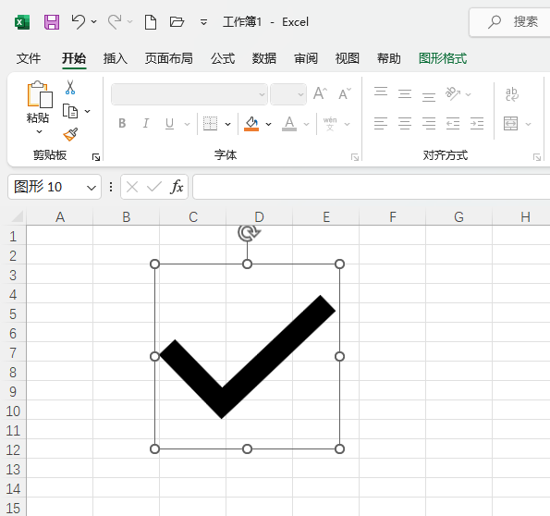Expand the copy options arrow

(x=87, y=111)
